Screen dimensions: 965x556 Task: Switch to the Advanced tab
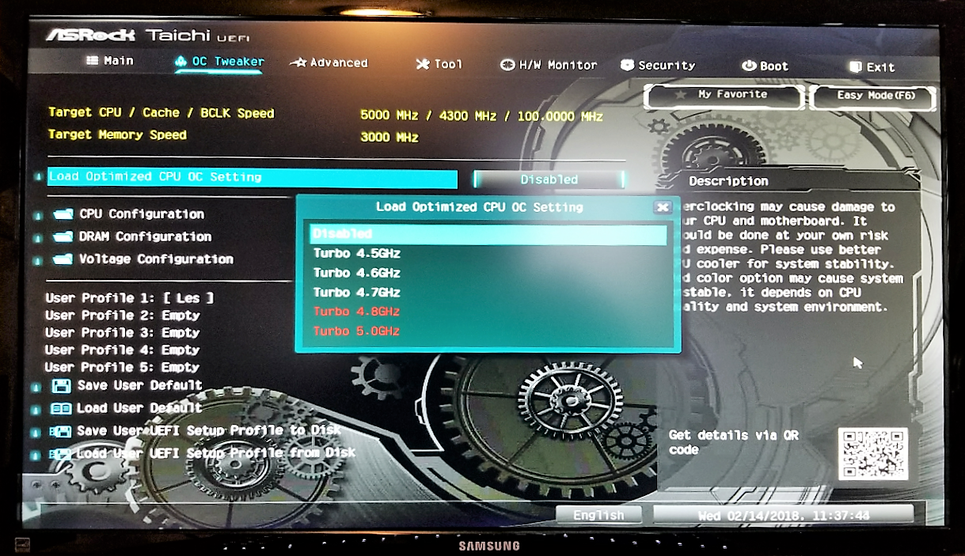(329, 63)
